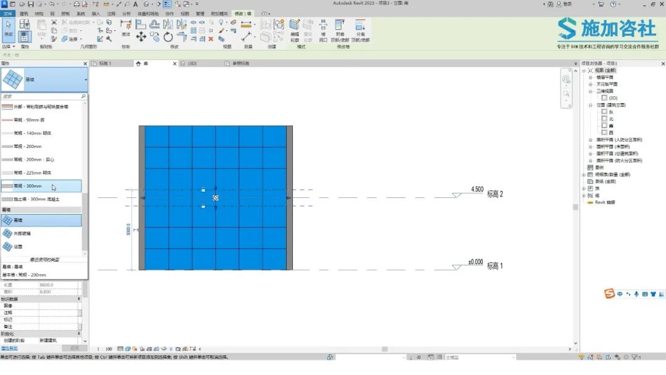Click the Attach Top/Base tool
The image size is (666, 375).
click(x=340, y=30)
